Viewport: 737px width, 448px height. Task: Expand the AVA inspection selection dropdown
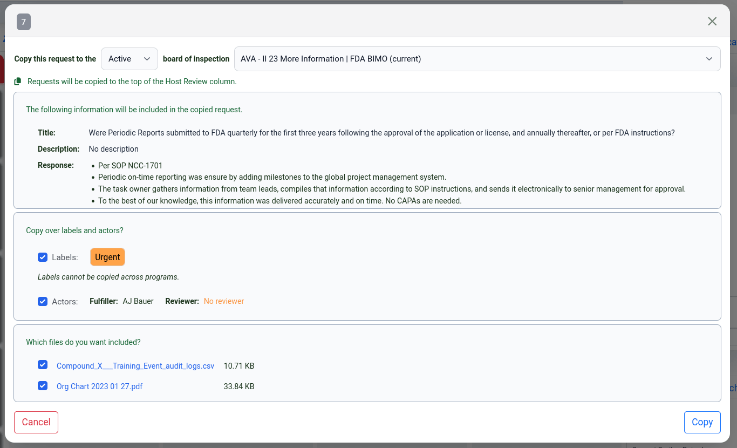click(477, 59)
